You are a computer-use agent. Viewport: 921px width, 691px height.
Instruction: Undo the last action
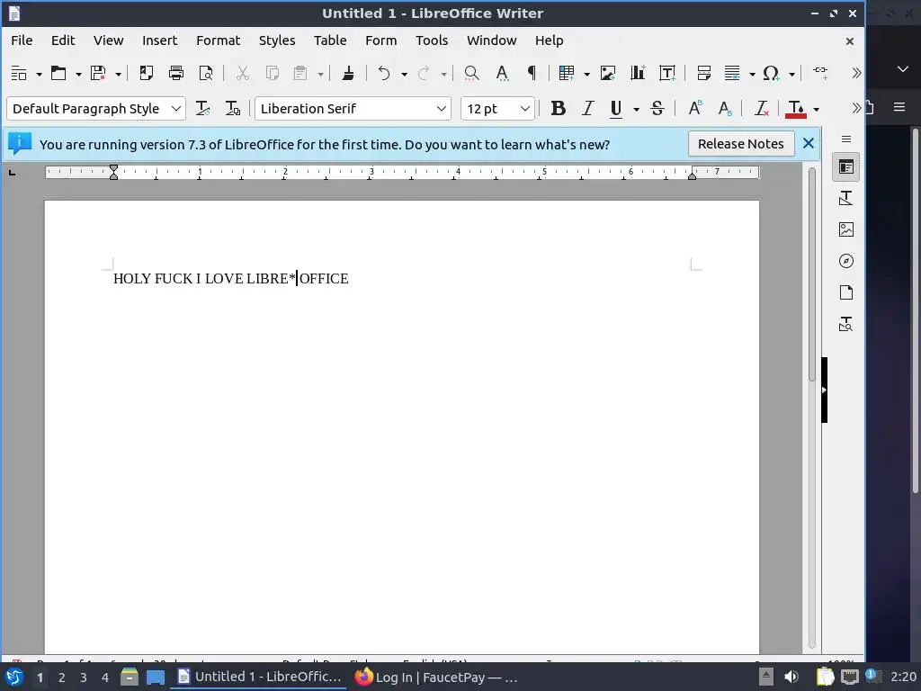tap(384, 73)
